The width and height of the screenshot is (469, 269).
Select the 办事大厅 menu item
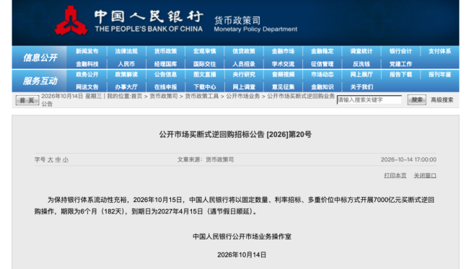click(x=126, y=87)
